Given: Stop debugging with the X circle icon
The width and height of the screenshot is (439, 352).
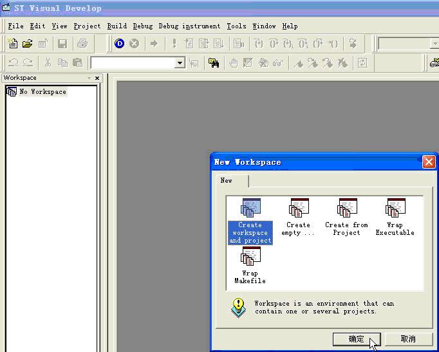Looking at the screenshot, I should pos(135,43).
